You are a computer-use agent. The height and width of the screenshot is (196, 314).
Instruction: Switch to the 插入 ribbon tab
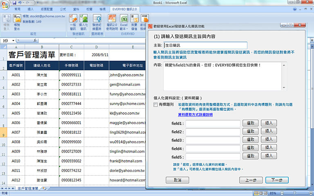tap(30, 9)
